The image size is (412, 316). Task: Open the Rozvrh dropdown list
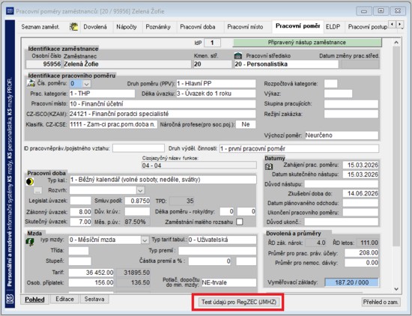point(140,190)
